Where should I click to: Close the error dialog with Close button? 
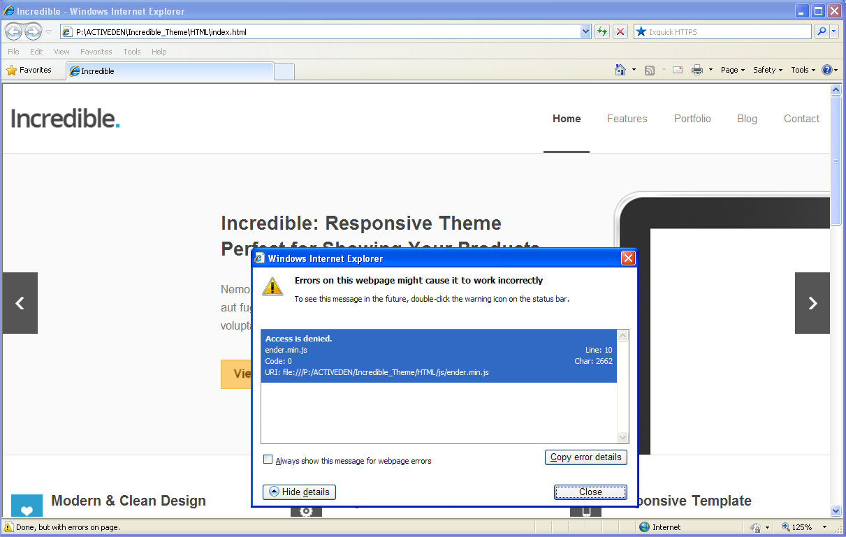[590, 492]
